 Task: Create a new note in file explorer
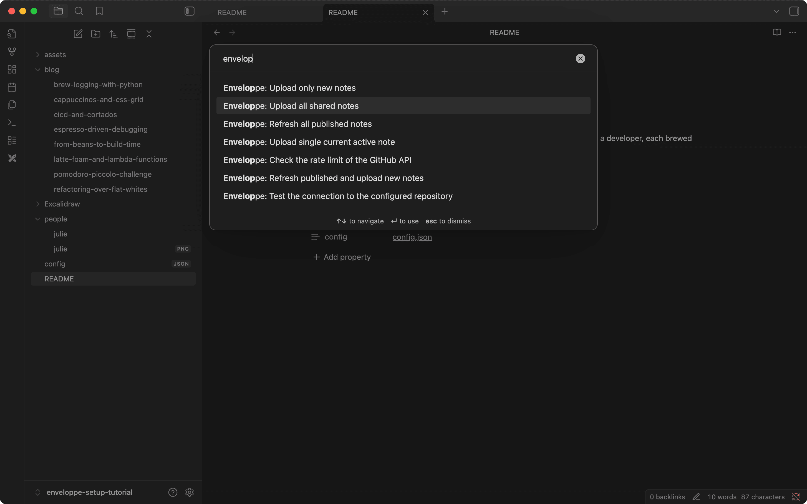tap(78, 34)
